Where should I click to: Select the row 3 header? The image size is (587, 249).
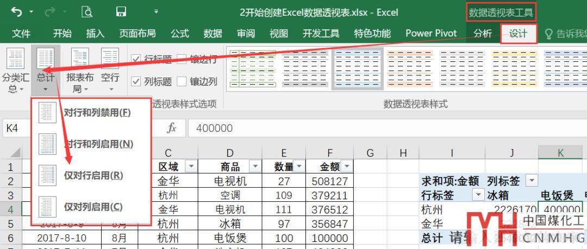point(11,195)
